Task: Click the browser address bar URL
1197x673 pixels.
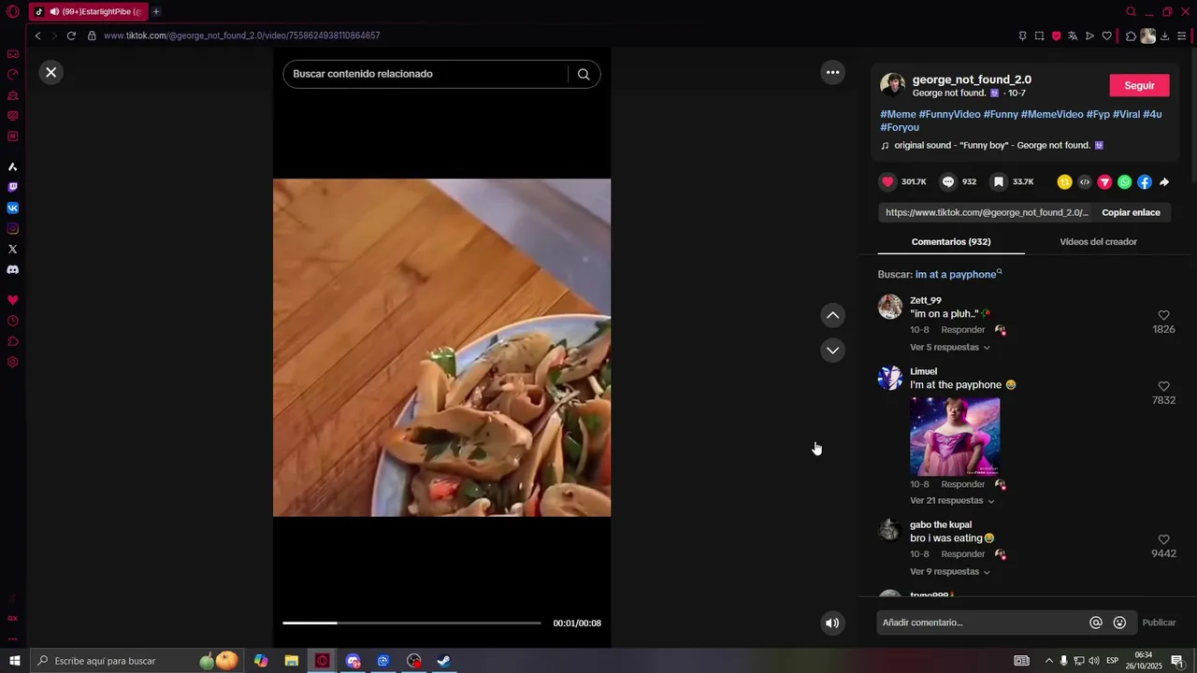Action: pos(241,36)
